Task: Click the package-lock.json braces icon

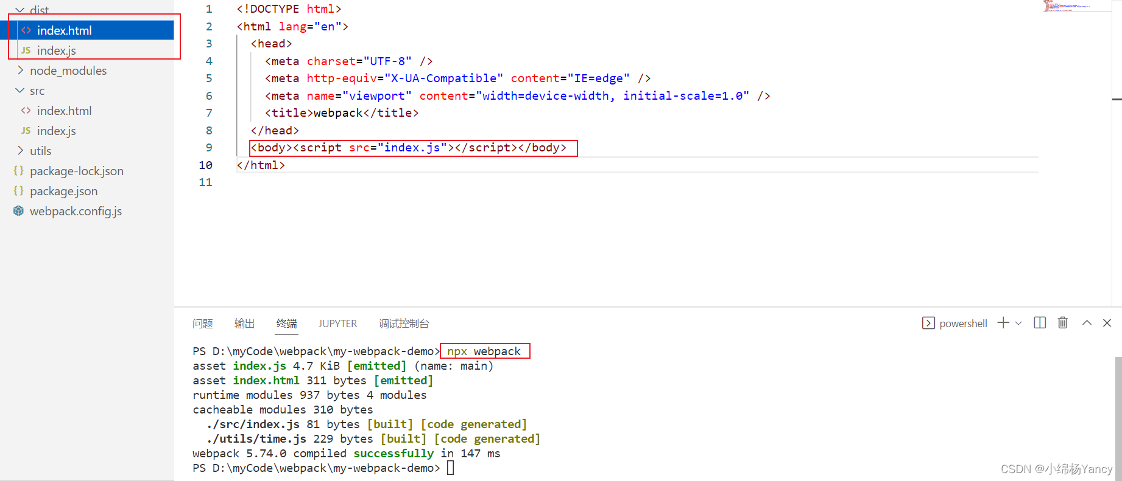Action: (x=19, y=171)
